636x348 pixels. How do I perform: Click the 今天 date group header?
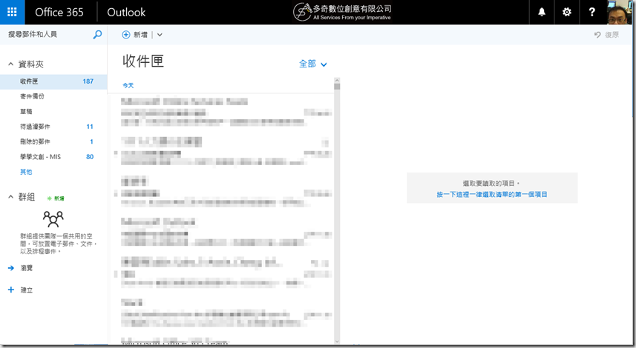(x=128, y=85)
